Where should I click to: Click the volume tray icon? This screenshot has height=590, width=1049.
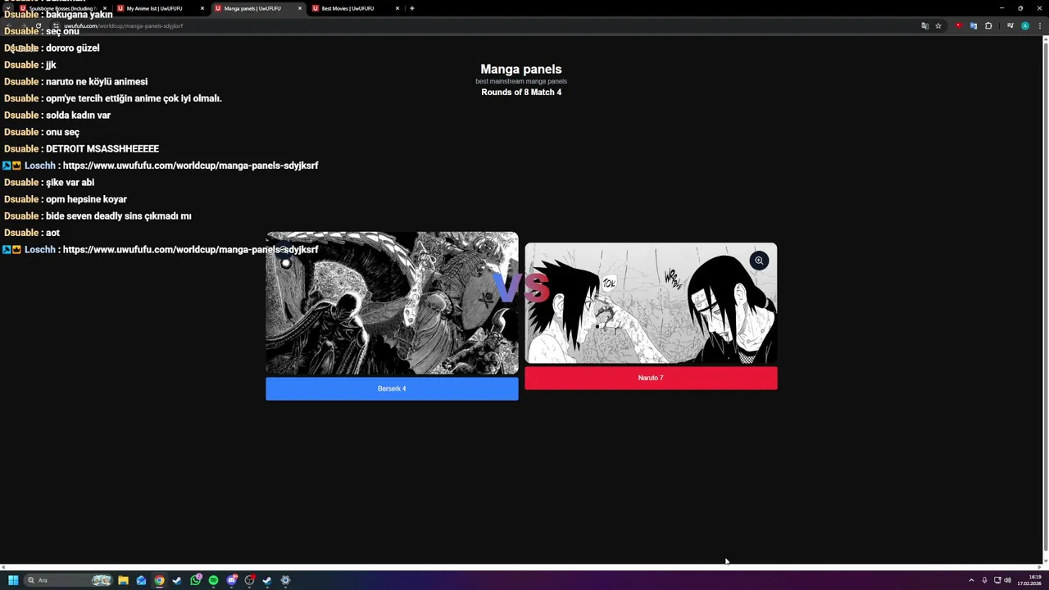(x=1007, y=580)
